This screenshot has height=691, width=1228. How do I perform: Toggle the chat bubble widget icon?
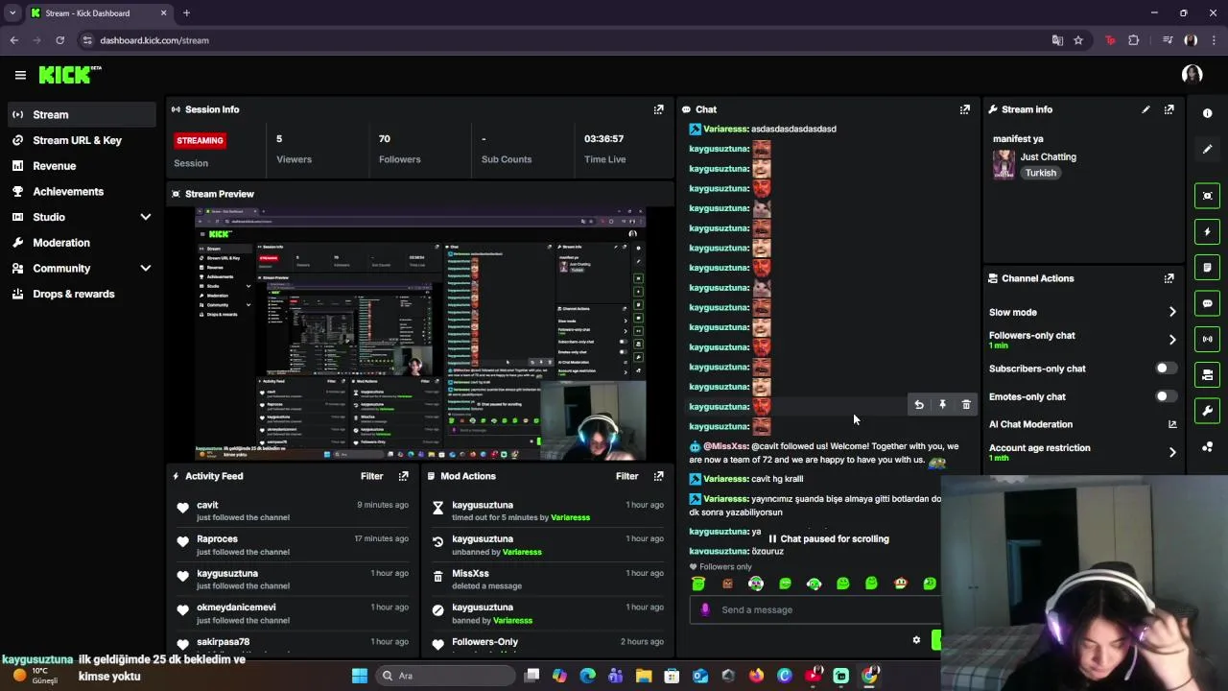[x=1207, y=303]
